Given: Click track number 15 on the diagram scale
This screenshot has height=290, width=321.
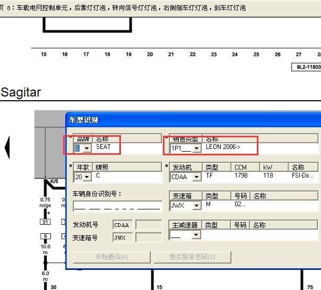Looking at the screenshot, I should 44,54.
